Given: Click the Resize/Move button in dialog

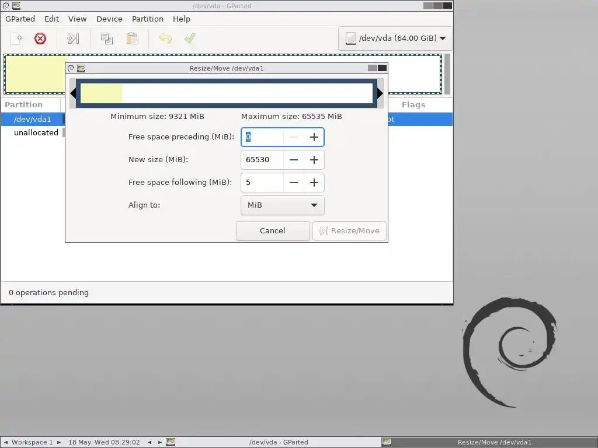Looking at the screenshot, I should (349, 231).
